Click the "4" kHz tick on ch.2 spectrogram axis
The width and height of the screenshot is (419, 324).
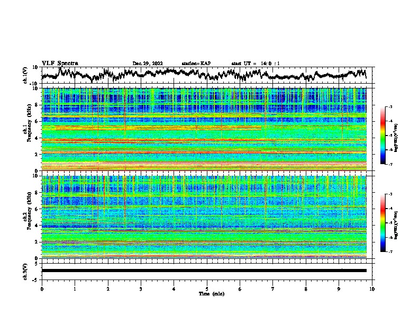37,226
